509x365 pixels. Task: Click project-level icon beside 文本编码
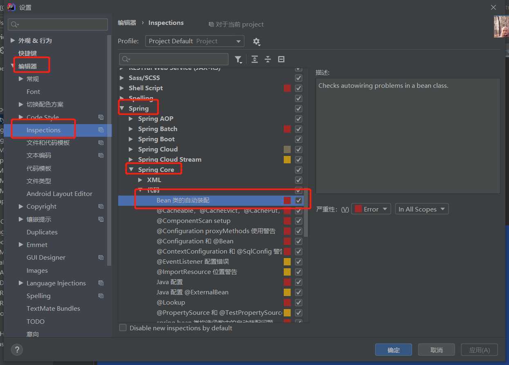(x=101, y=155)
